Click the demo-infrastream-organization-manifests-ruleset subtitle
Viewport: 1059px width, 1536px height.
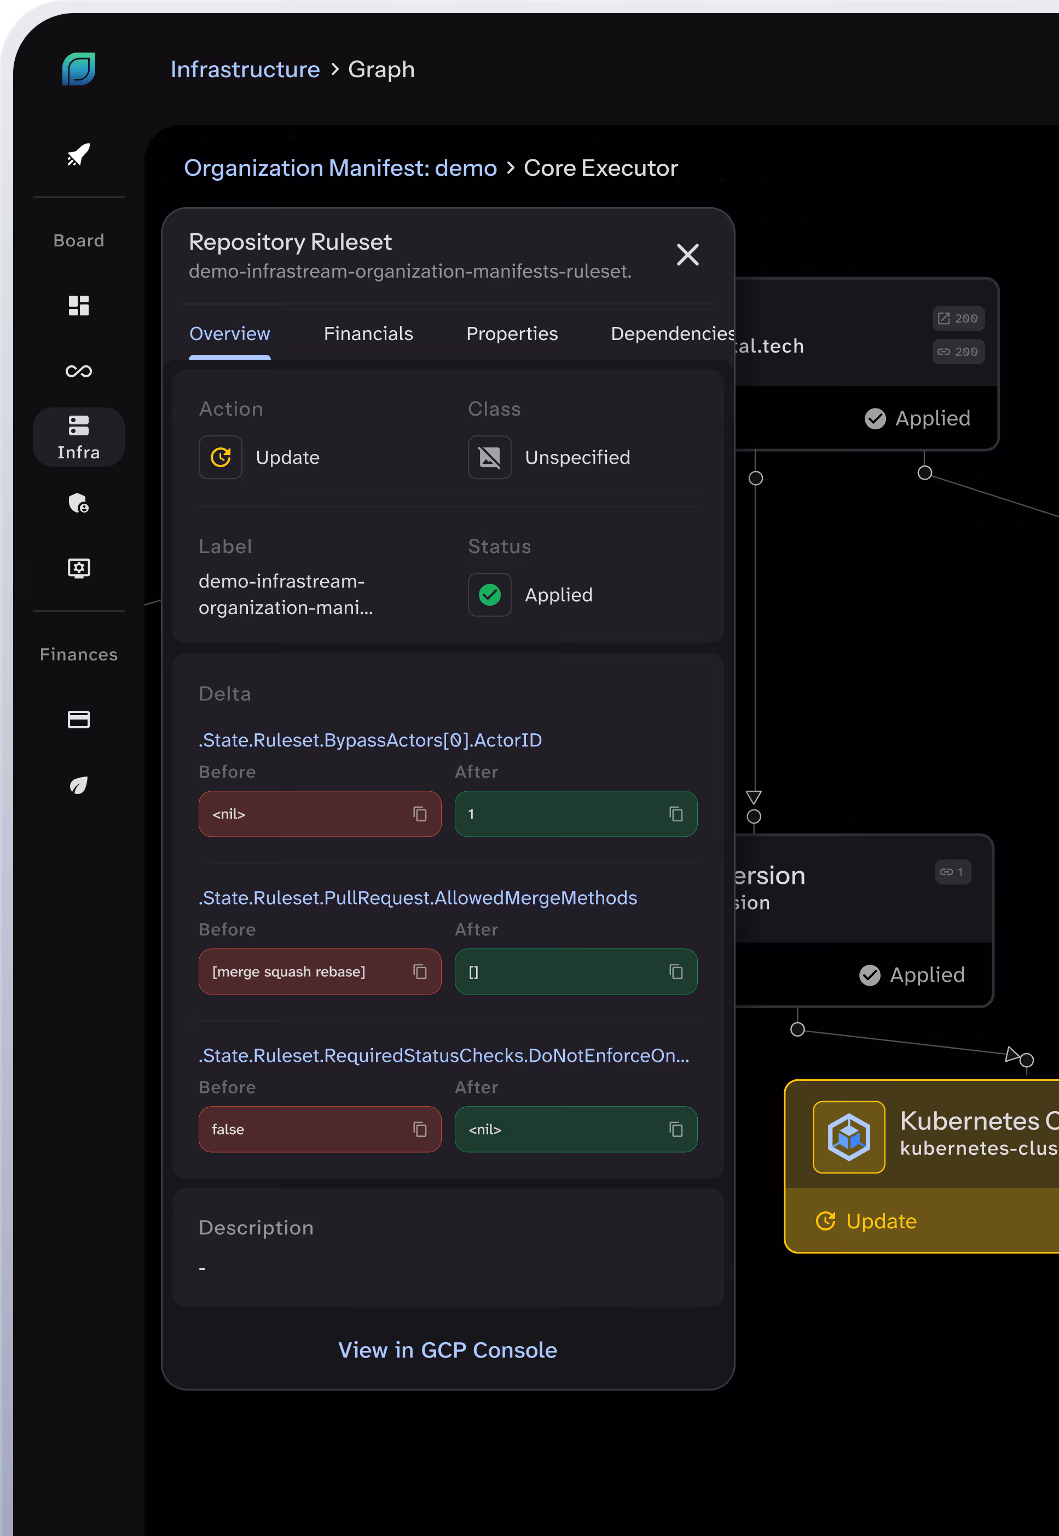point(410,272)
